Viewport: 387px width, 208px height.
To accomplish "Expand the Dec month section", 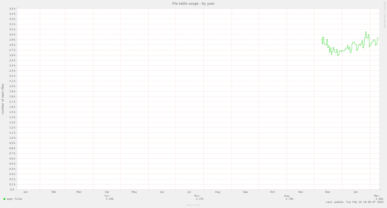I will tap(328, 192).
